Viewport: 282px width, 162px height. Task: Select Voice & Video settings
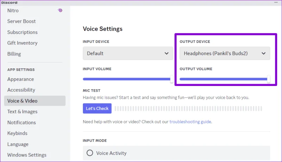tap(35, 101)
